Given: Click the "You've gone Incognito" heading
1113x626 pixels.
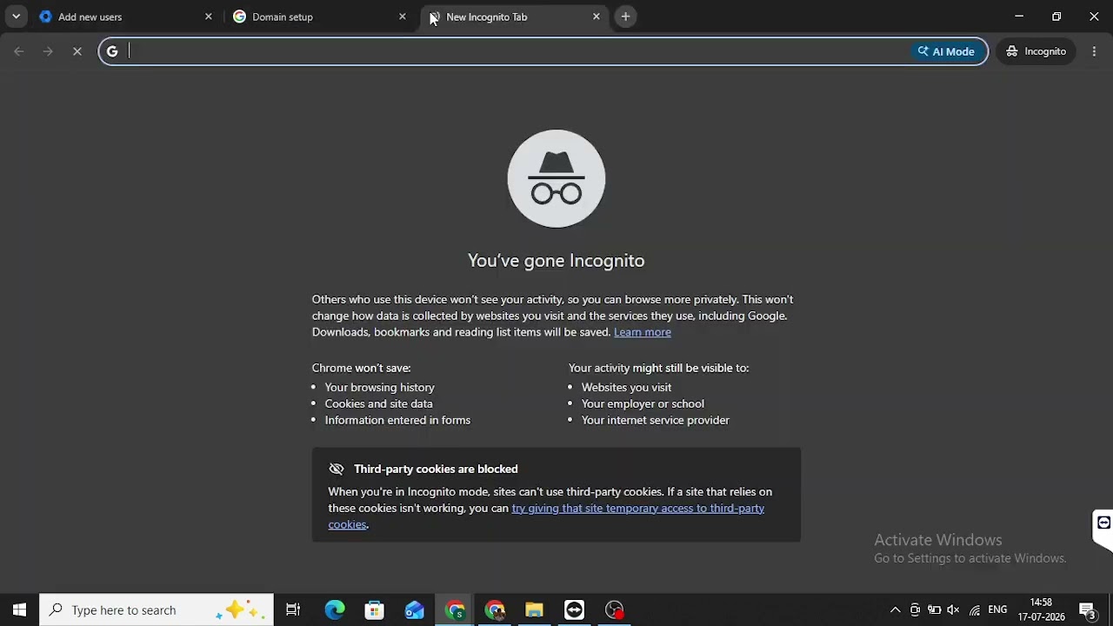Looking at the screenshot, I should tap(556, 261).
